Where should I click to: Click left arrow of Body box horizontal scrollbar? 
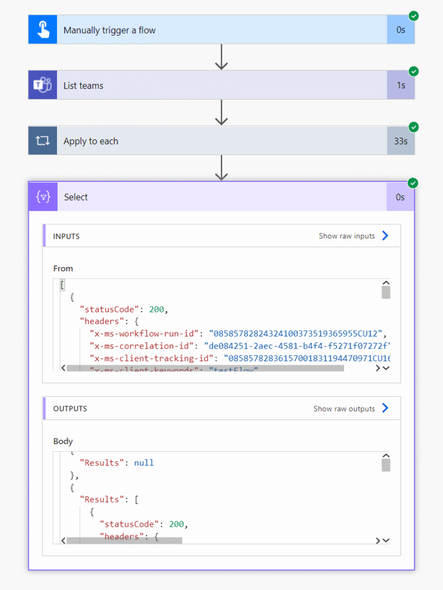63,540
